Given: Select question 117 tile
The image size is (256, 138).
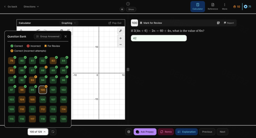Looking at the screenshot, I should 32,119.
